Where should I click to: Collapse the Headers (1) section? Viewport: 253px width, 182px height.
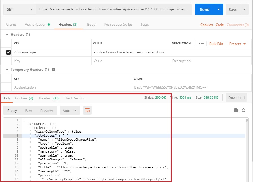7,34
